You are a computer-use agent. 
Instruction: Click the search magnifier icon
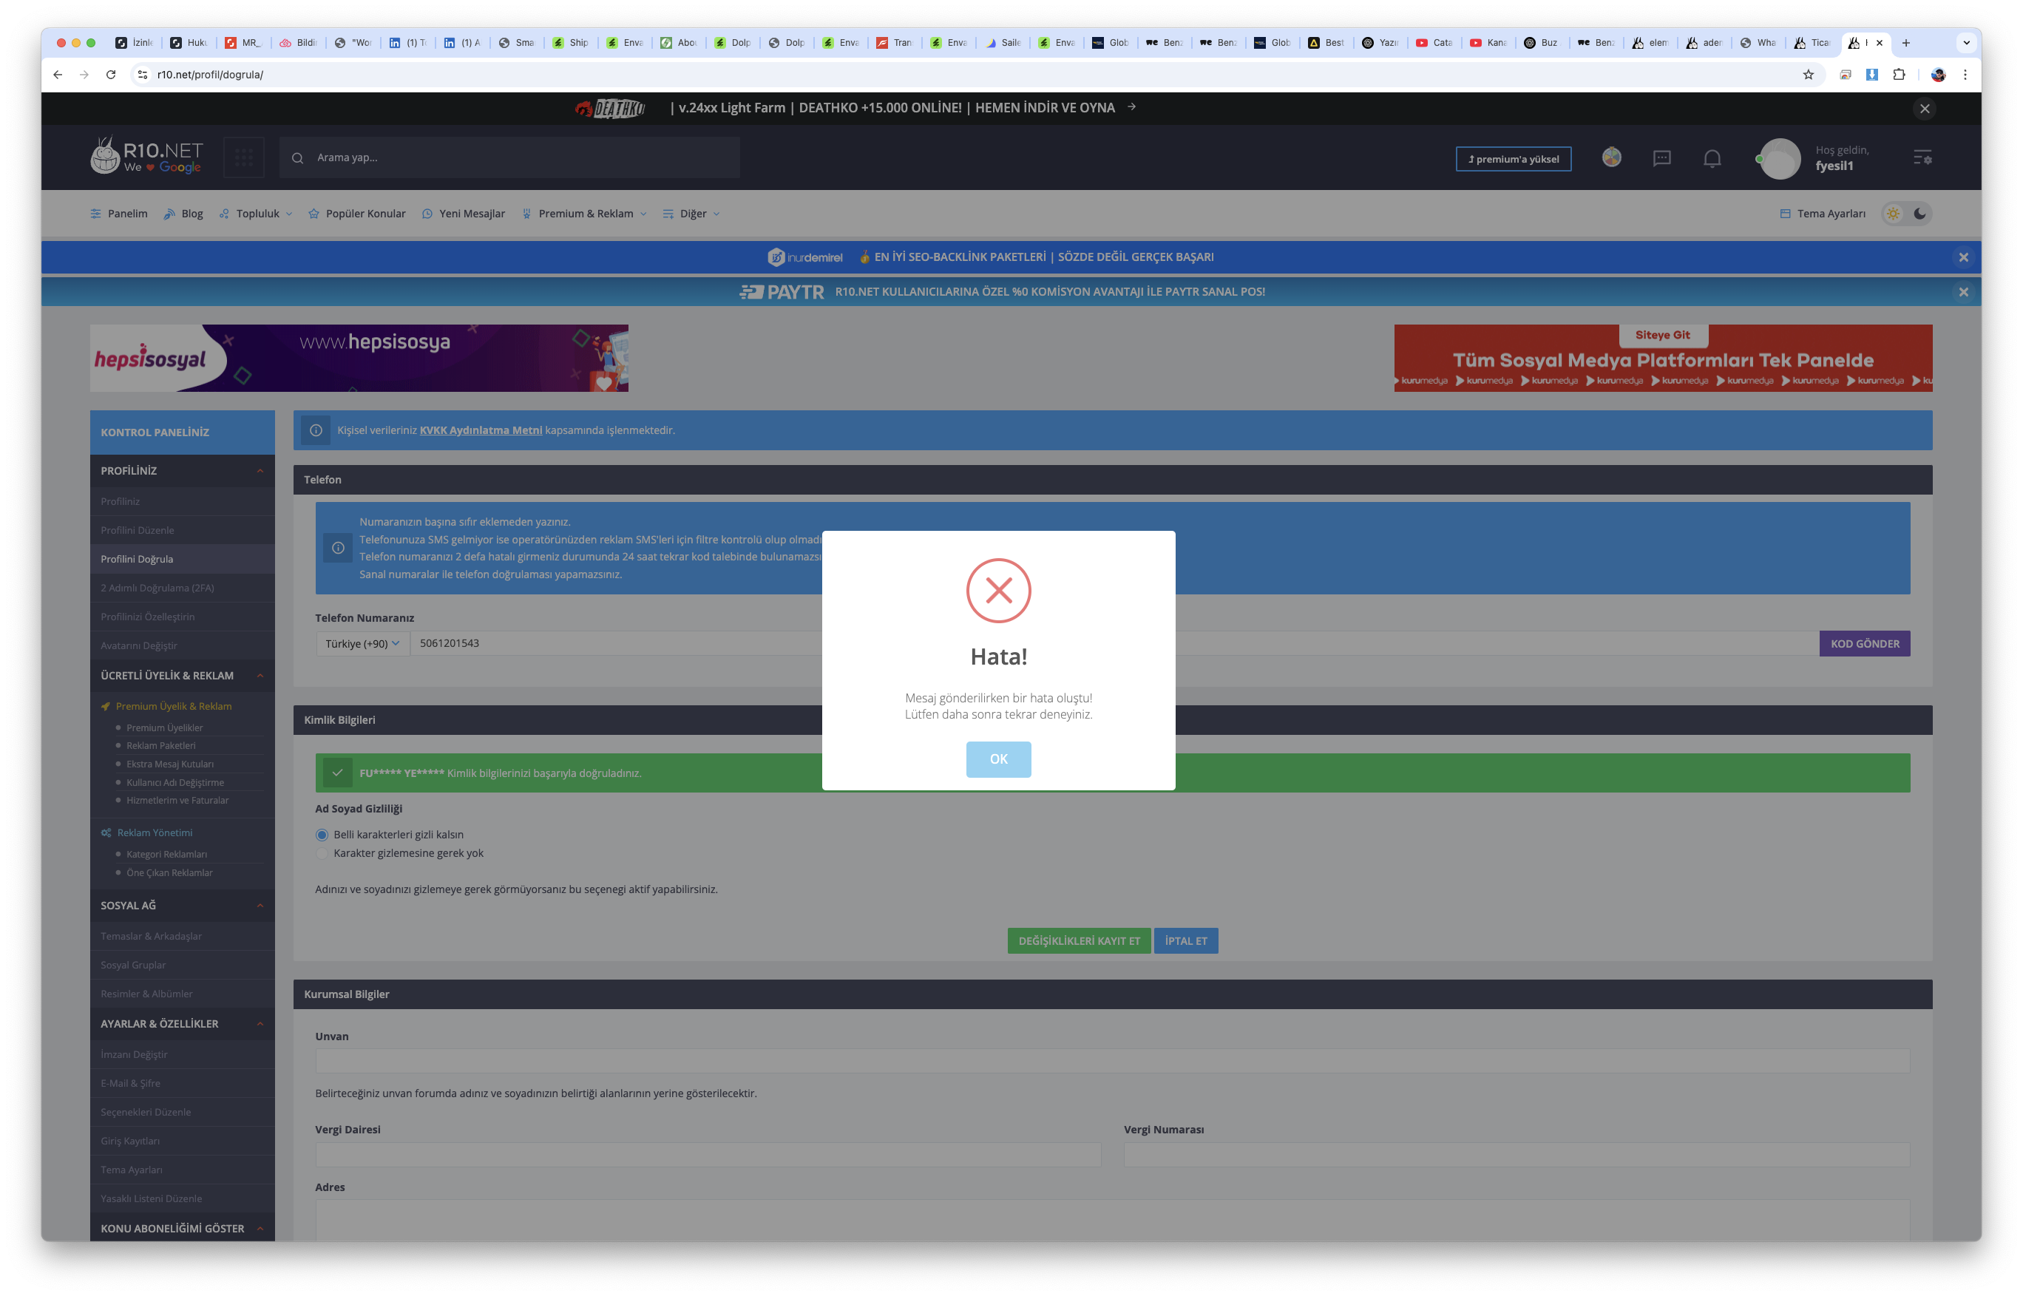tap(298, 158)
